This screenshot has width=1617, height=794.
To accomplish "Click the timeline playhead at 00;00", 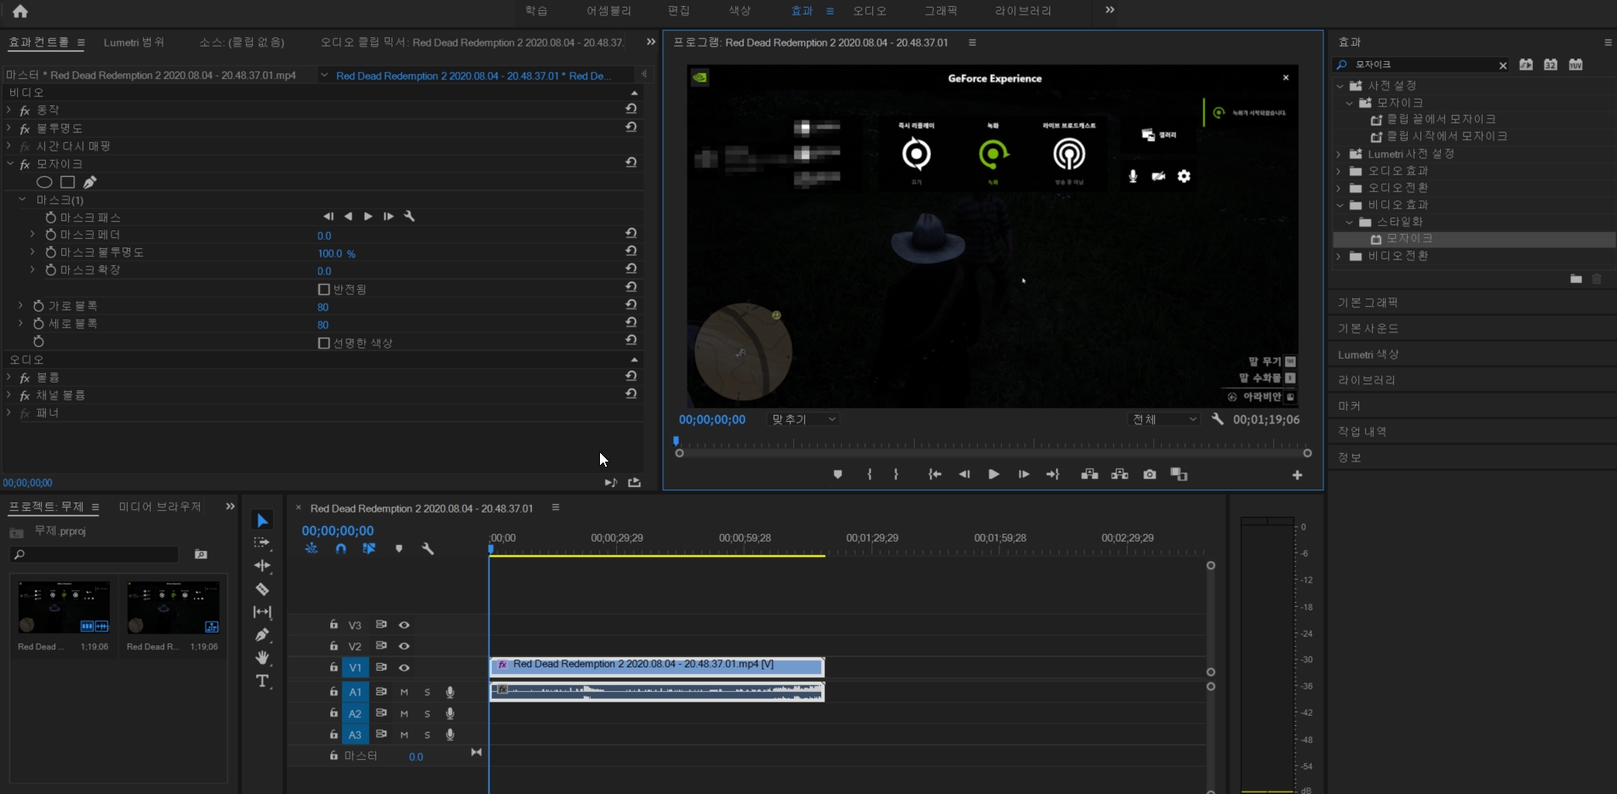I will coord(490,549).
